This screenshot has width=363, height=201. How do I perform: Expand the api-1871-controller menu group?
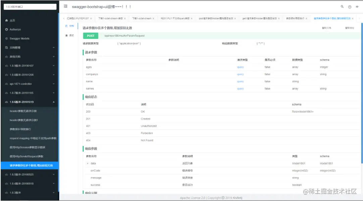click(x=30, y=84)
